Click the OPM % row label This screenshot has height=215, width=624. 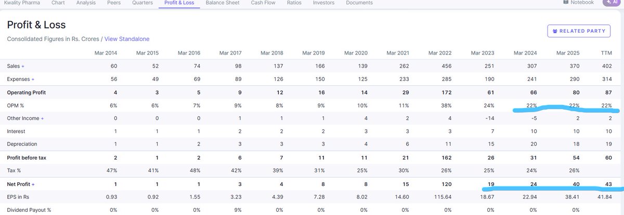[17, 105]
